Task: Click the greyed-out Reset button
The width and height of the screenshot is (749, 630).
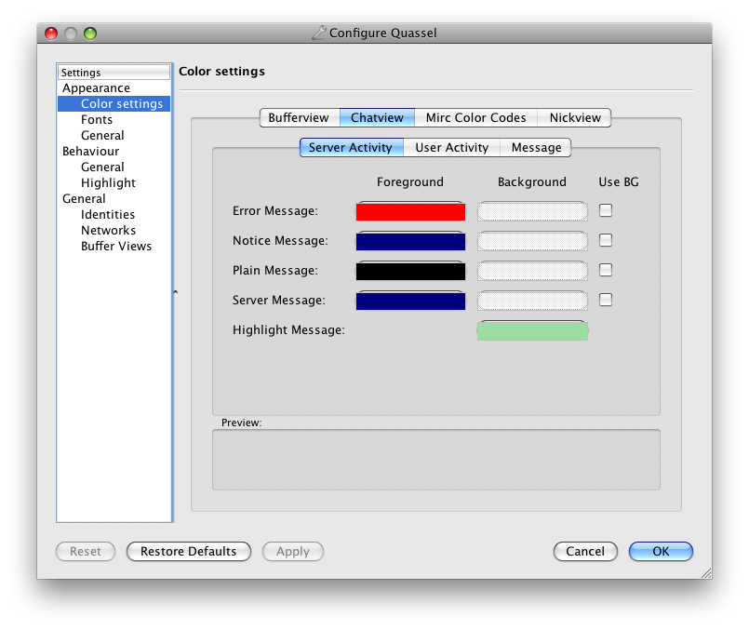Action: (86, 551)
